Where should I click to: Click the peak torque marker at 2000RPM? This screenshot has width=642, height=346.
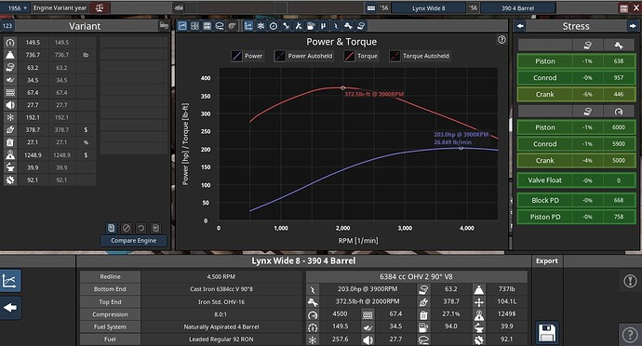coord(343,87)
